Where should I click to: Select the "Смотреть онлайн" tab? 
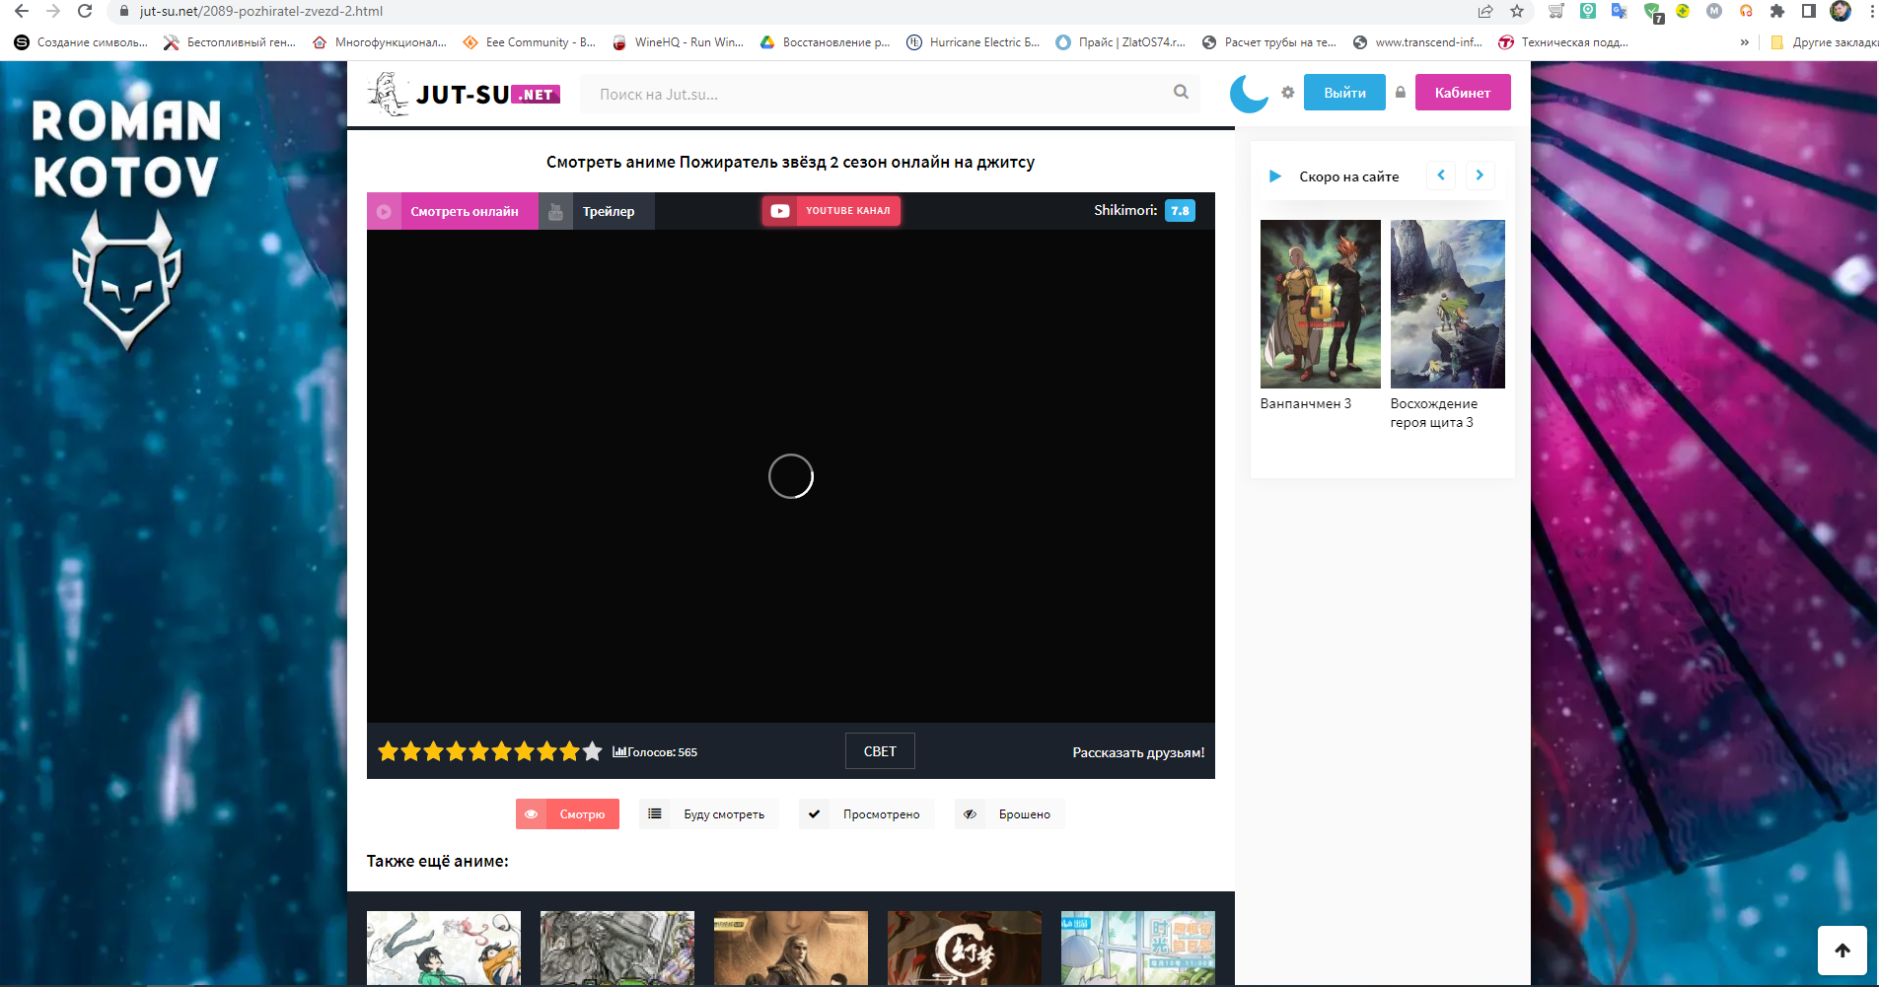tap(453, 211)
